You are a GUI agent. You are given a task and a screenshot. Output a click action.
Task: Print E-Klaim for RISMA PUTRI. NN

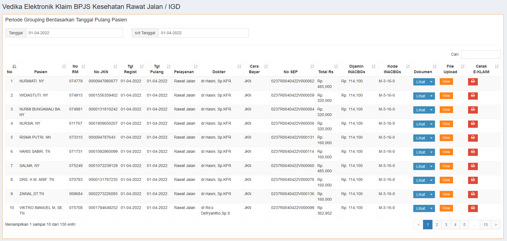473,138
